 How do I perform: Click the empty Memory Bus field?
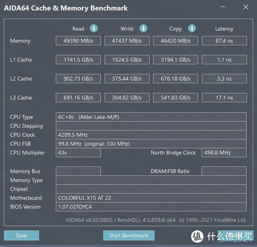[x=78, y=171]
